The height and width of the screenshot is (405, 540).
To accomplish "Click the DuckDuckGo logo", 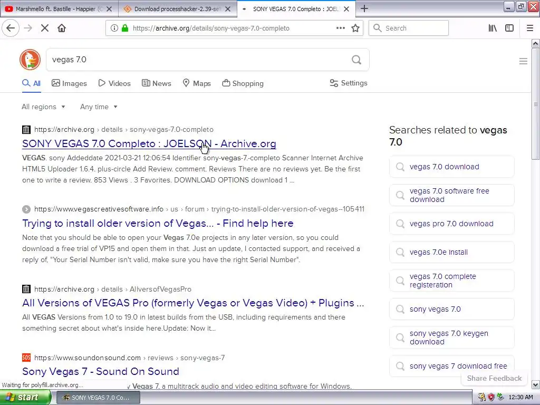I will tap(30, 60).
